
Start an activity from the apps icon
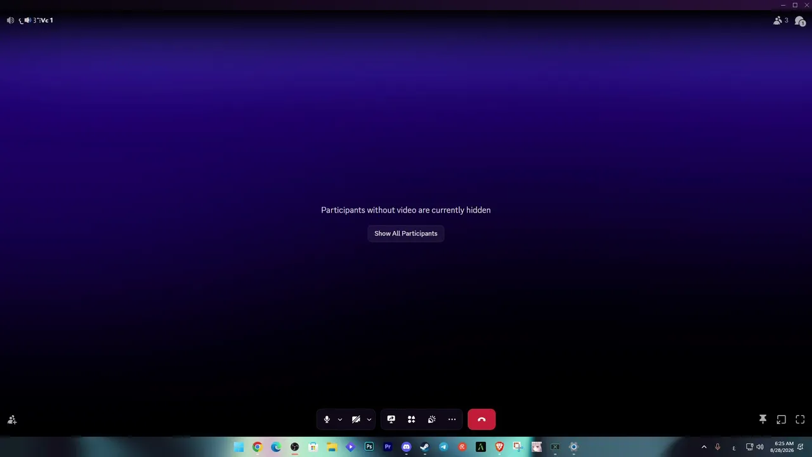412,420
